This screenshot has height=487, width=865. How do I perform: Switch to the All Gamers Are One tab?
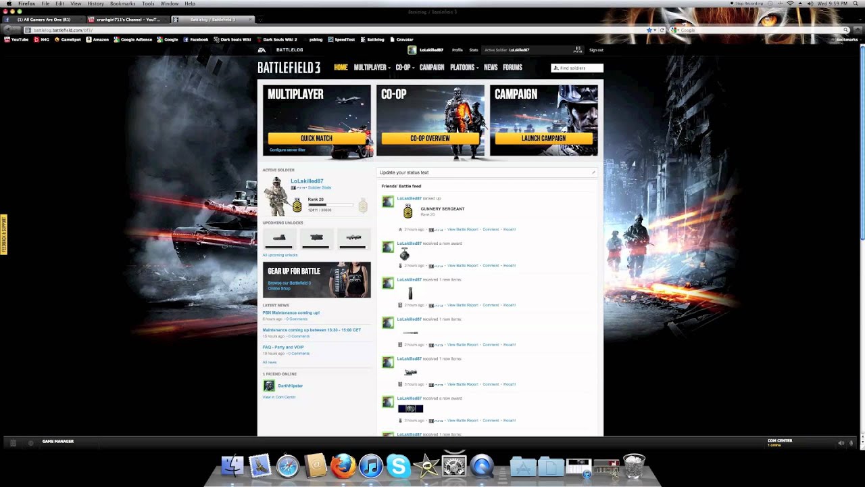(x=44, y=20)
